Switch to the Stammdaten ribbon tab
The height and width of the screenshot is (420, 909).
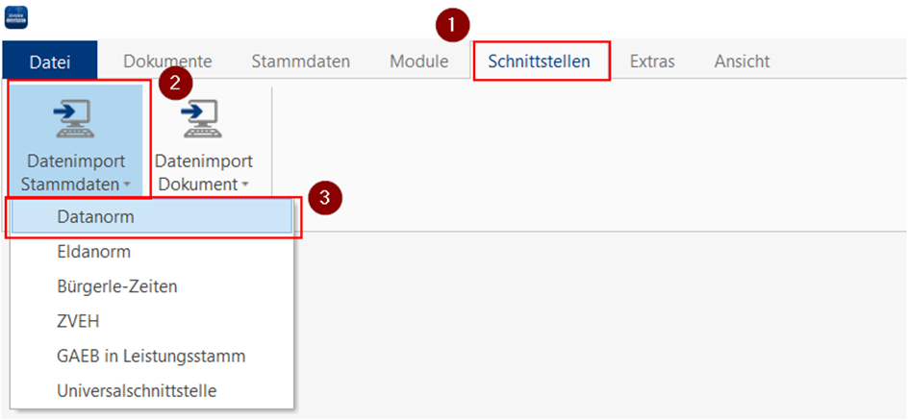click(x=300, y=62)
